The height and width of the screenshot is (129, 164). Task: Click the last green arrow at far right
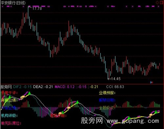pyautogui.click(x=156, y=112)
